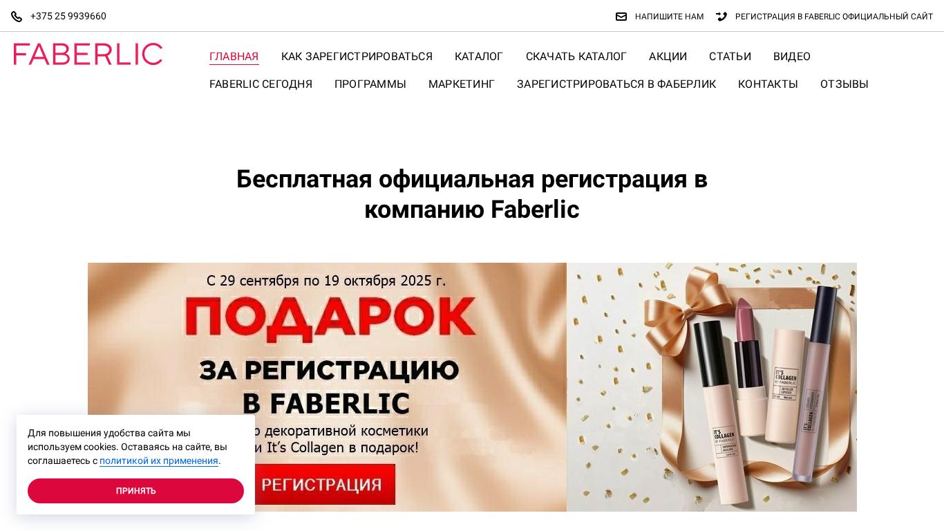
Task: Open the Напишите нам link
Action: (x=669, y=17)
